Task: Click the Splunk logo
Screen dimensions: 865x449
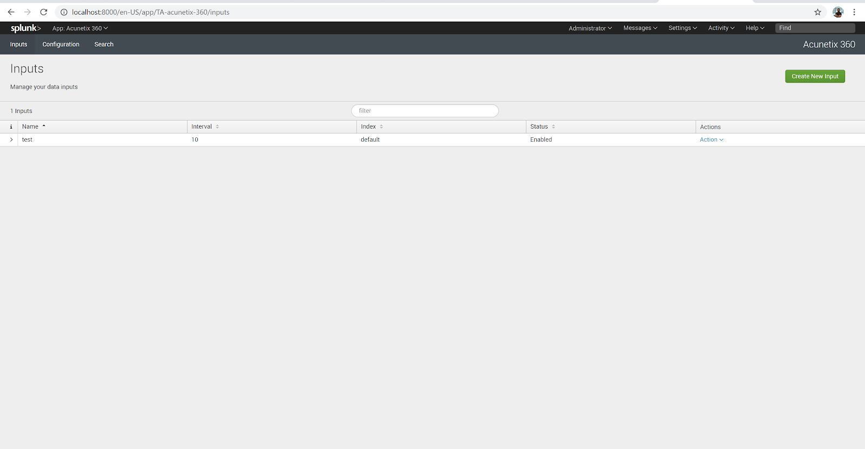Action: point(25,28)
